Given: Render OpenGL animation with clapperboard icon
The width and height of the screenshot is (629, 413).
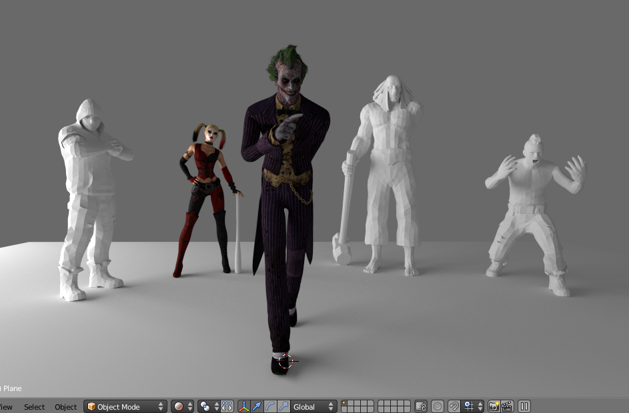Looking at the screenshot, I should (x=507, y=406).
